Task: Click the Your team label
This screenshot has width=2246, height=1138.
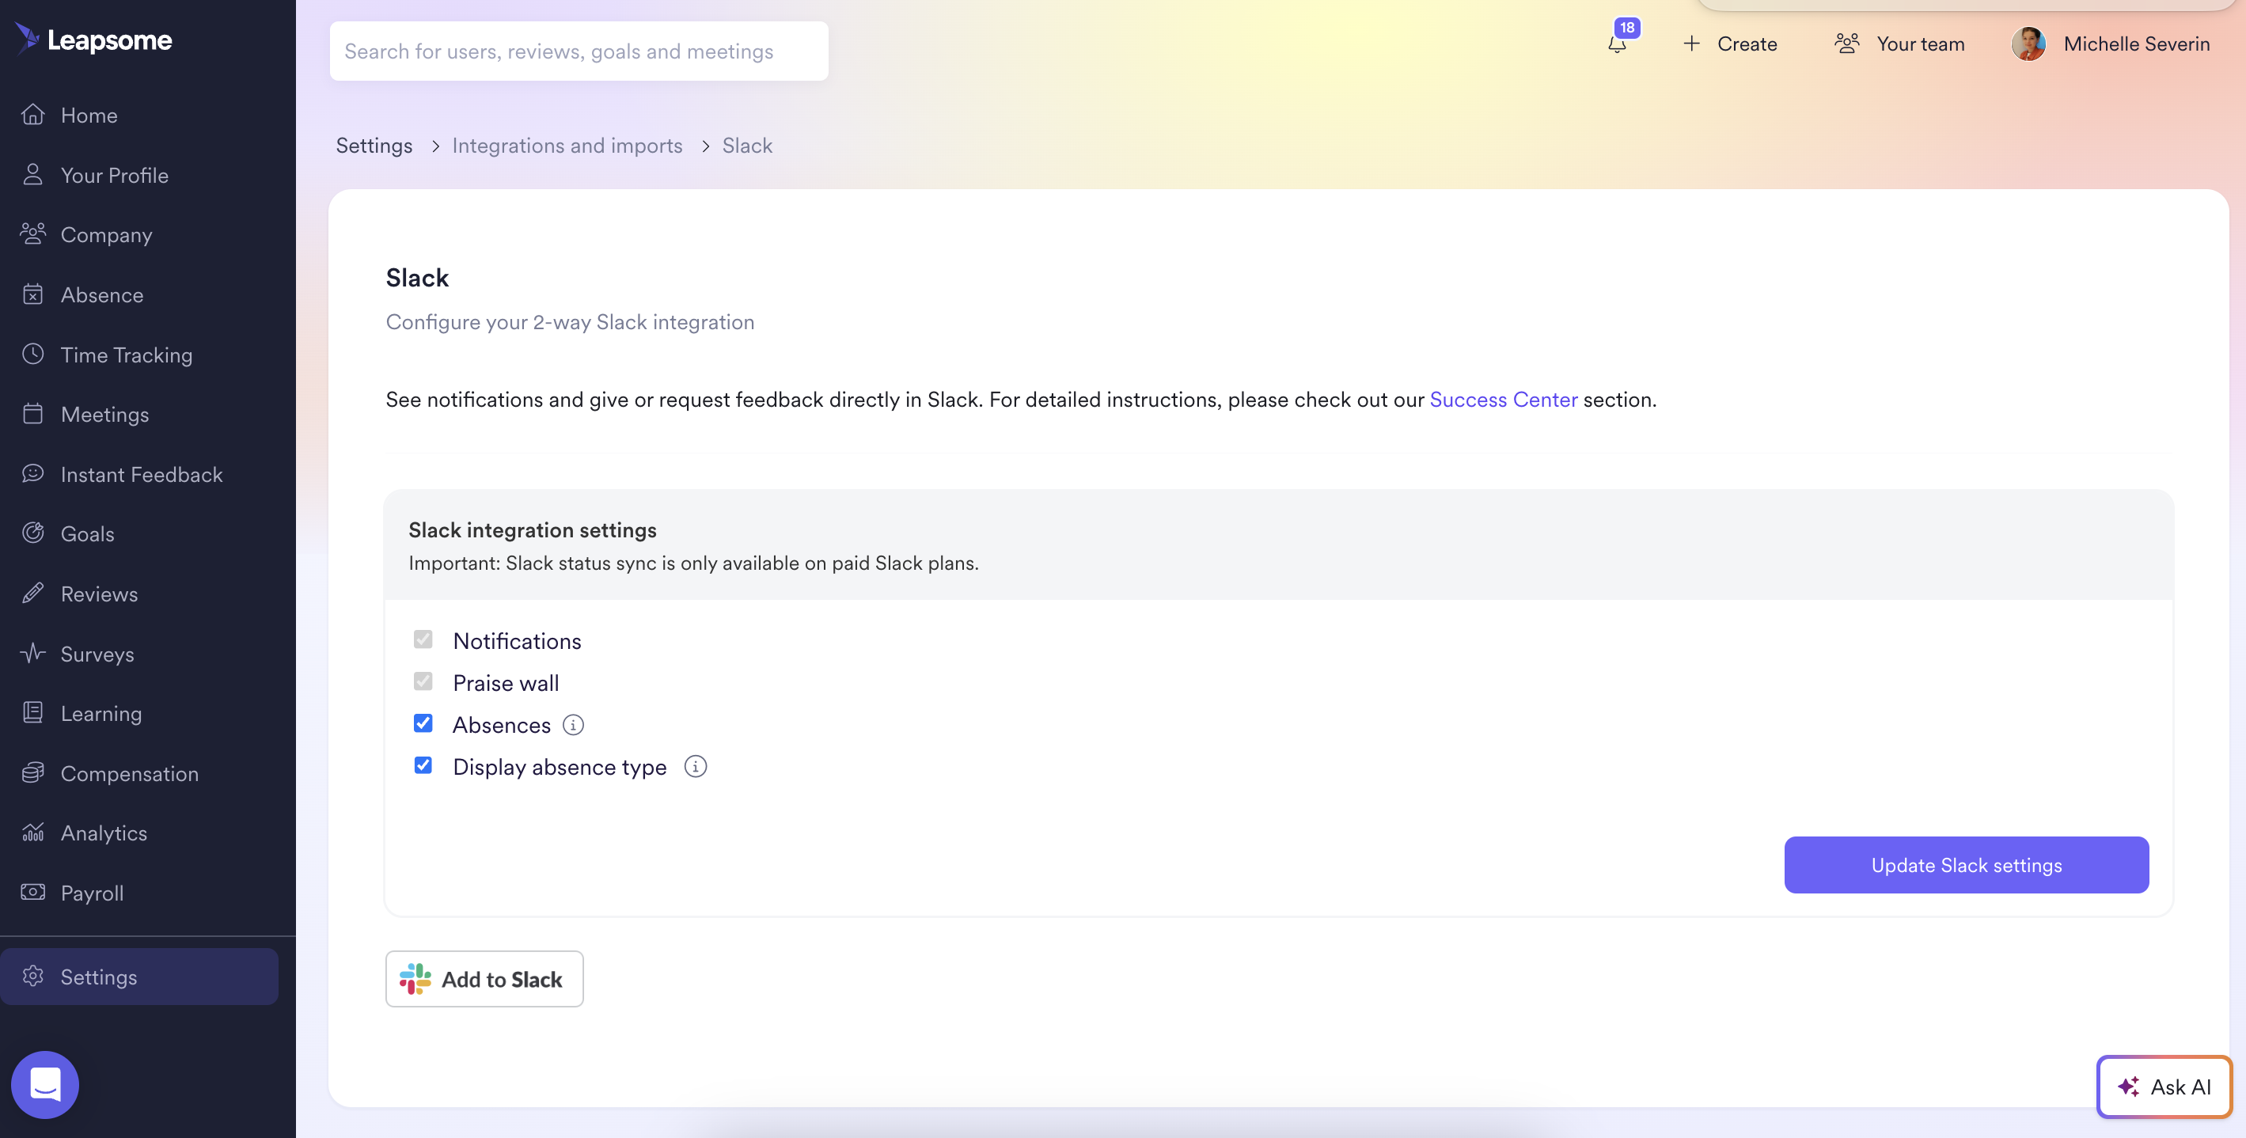Action: pos(1920,44)
